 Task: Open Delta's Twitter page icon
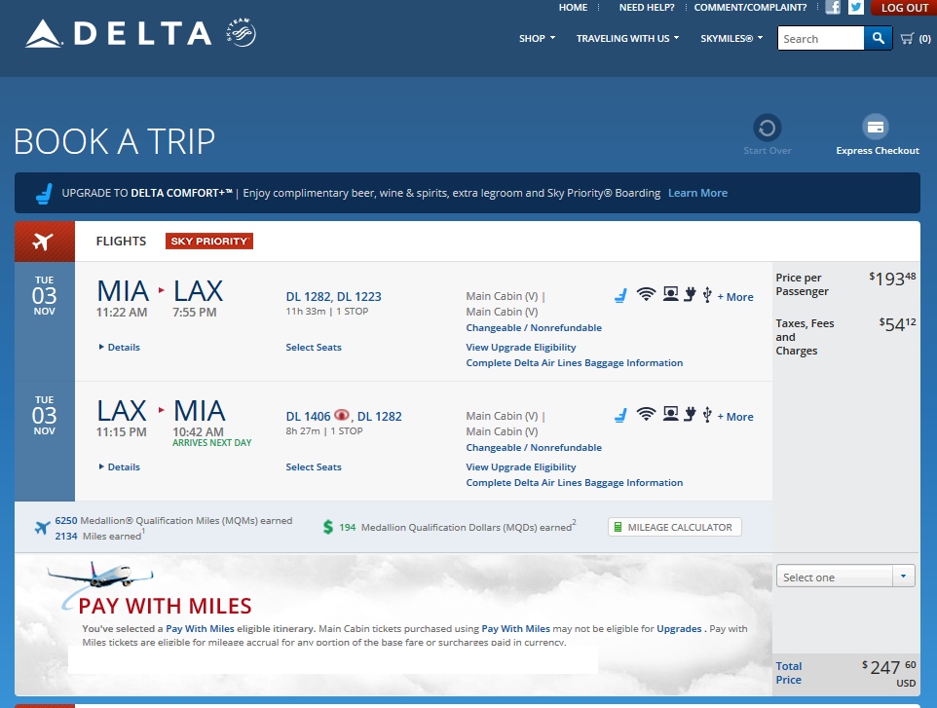(856, 8)
